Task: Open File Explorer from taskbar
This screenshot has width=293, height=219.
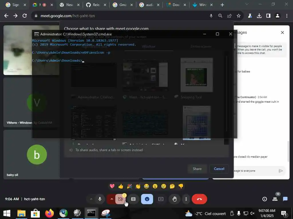Action: [21, 213]
